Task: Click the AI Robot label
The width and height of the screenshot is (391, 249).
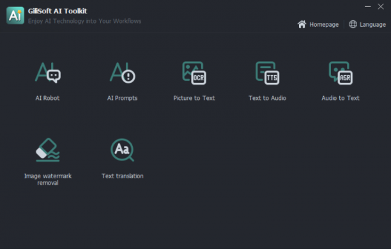Action: coord(48,98)
